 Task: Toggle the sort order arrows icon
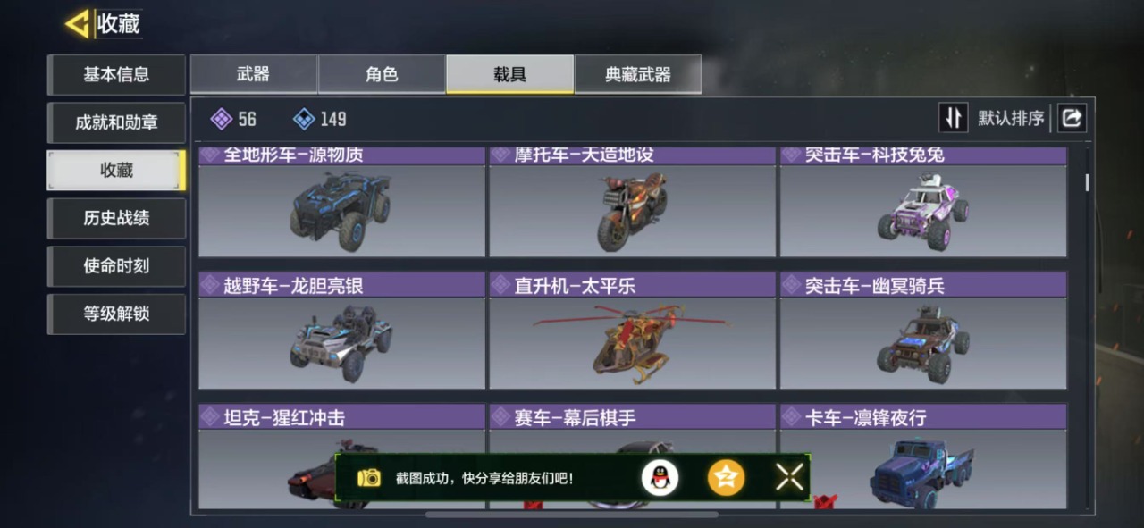click(954, 118)
